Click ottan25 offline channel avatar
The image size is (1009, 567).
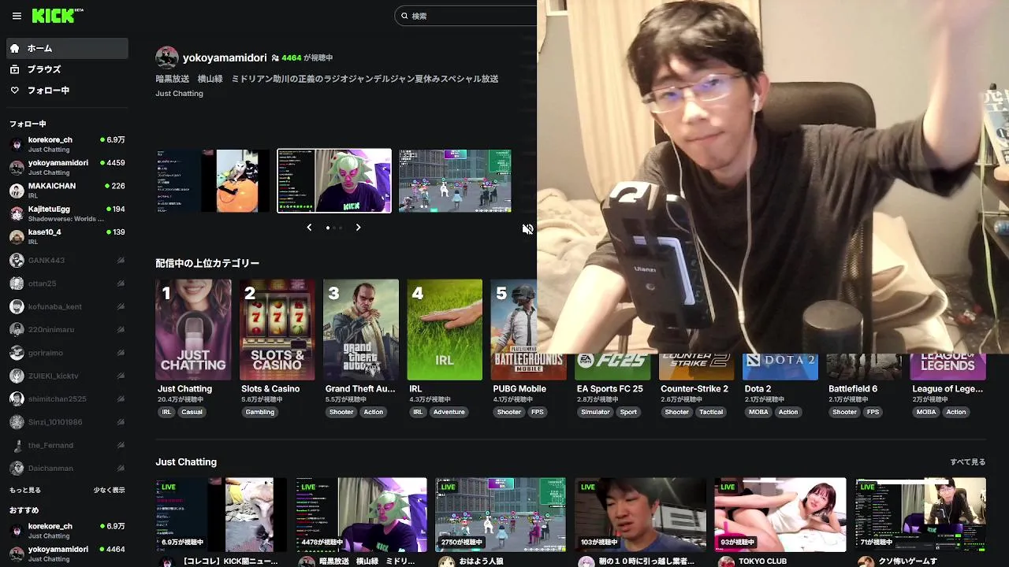pyautogui.click(x=17, y=283)
